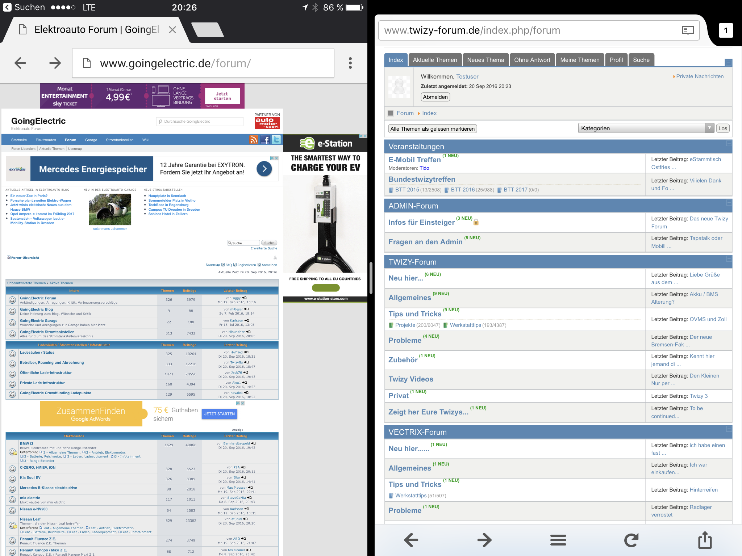The image size is (742, 556).
Task: Tap the reader mode icon in Safari address bar
Action: point(687,30)
